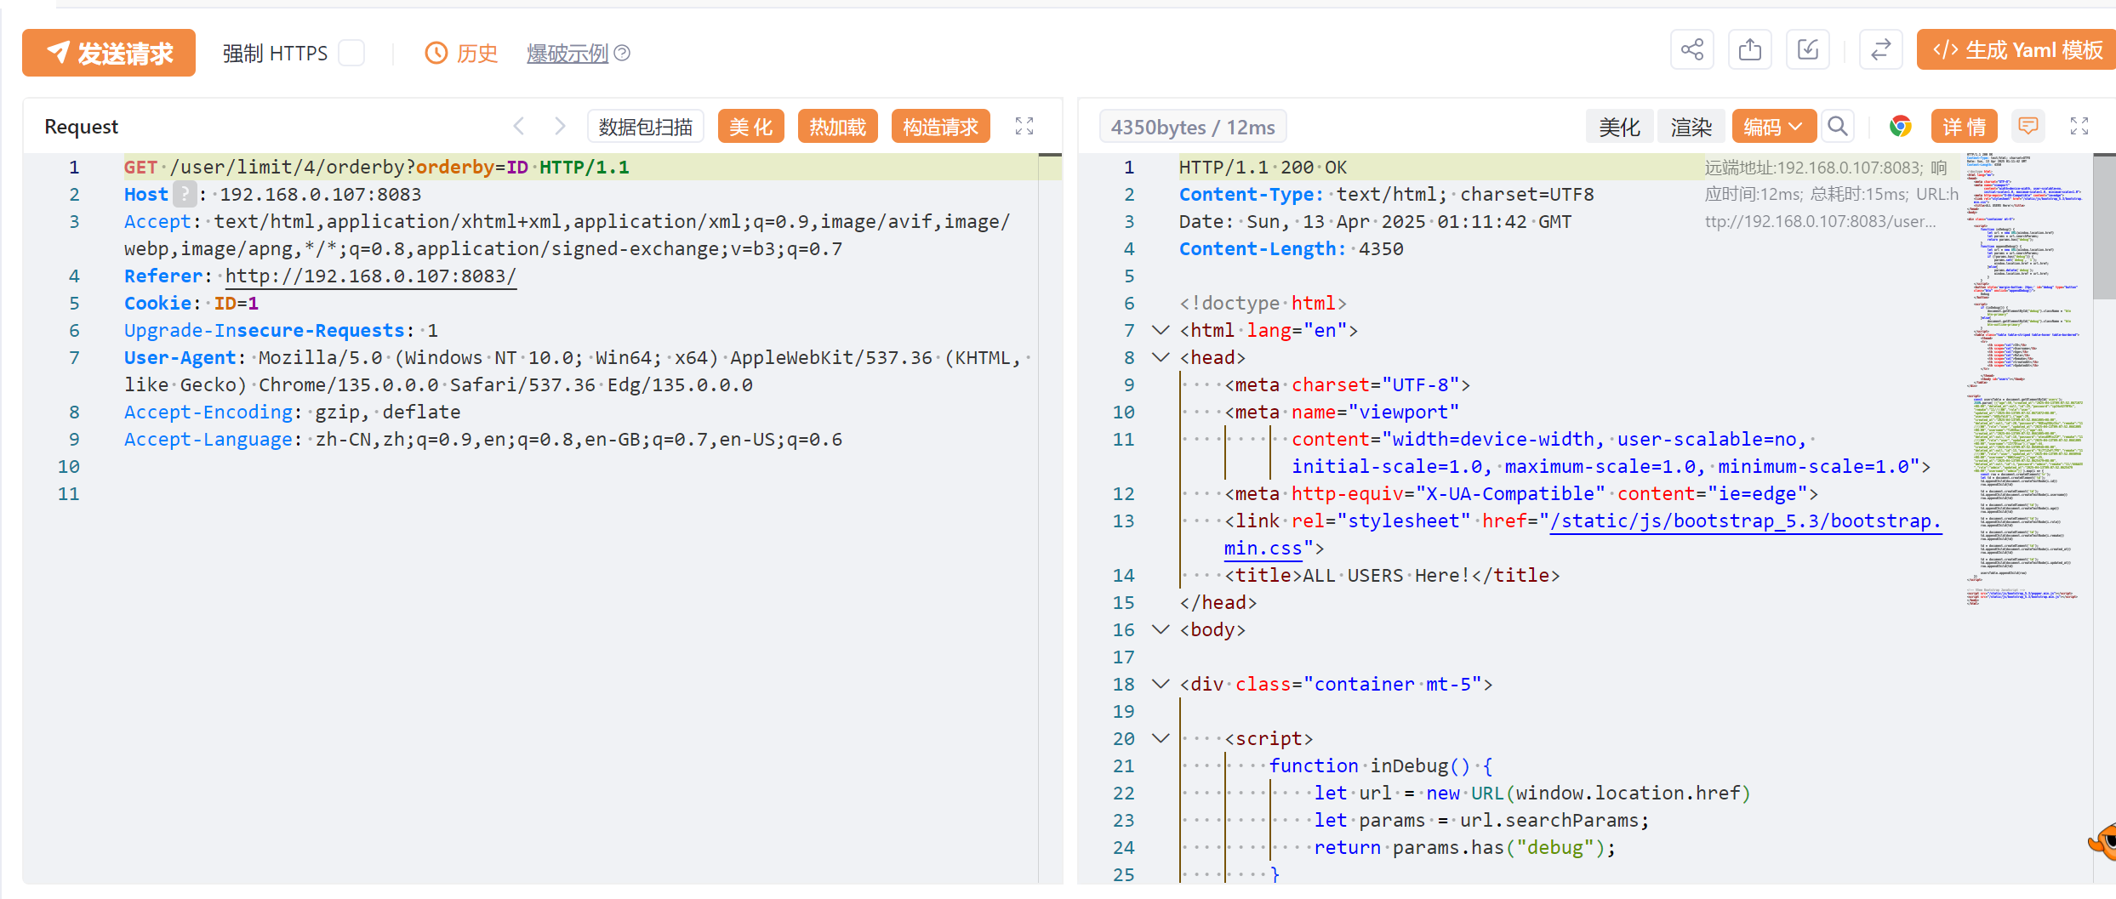Expand the Request panel to fullscreen
Screen dimensions: 2116x899
pos(1024,127)
